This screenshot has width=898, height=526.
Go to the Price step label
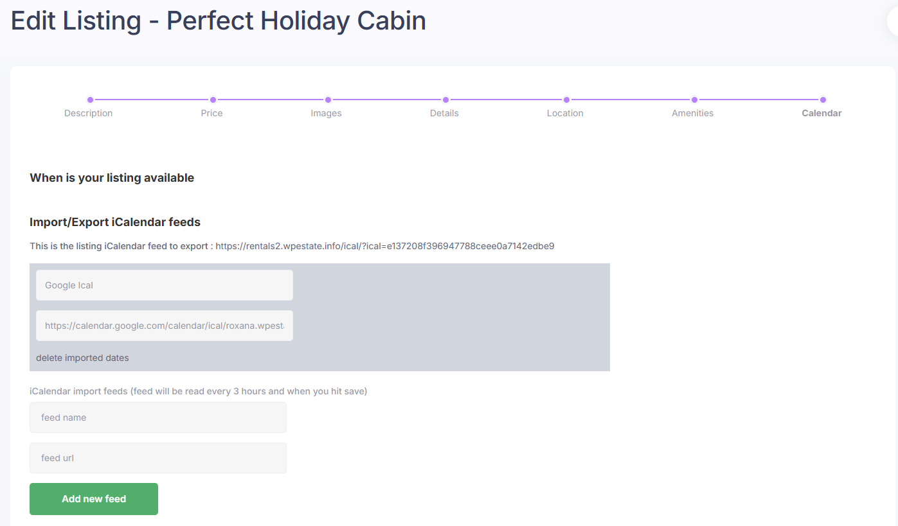click(x=211, y=113)
